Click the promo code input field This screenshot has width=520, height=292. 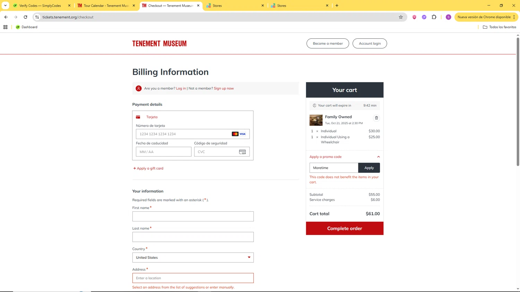pyautogui.click(x=334, y=168)
